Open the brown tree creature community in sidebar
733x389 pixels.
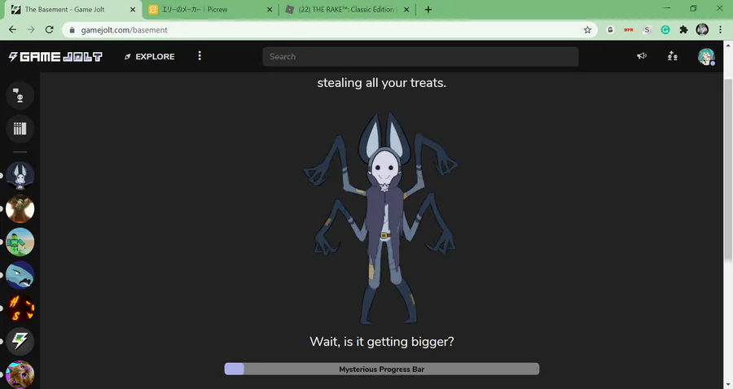click(x=20, y=209)
